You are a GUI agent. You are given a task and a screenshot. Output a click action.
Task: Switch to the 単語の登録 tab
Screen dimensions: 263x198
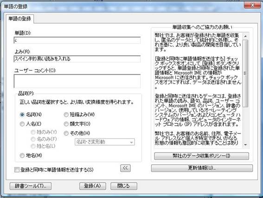(x=20, y=19)
